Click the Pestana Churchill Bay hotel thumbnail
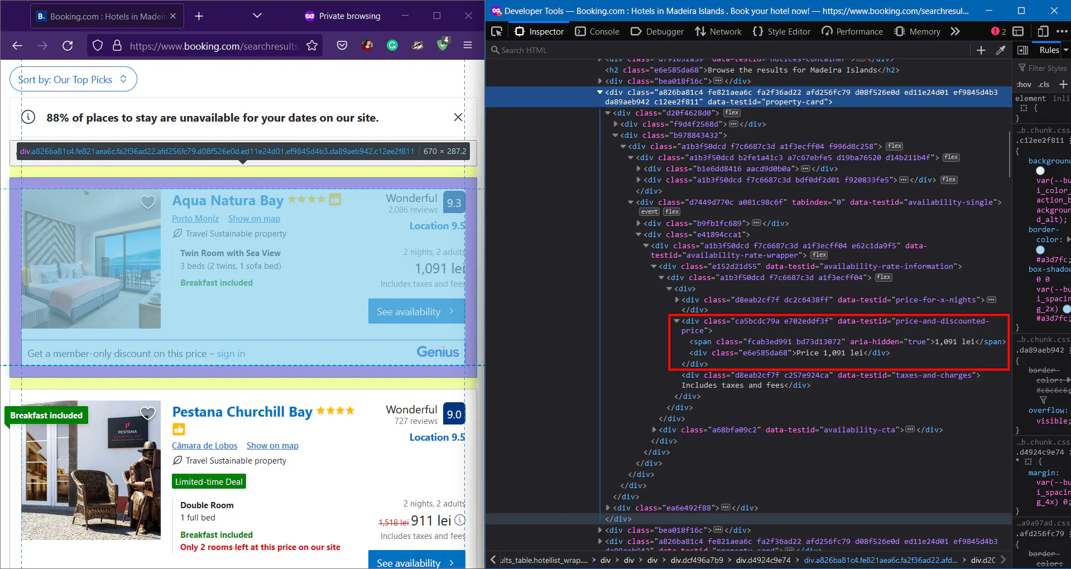1071x569 pixels. (91, 470)
